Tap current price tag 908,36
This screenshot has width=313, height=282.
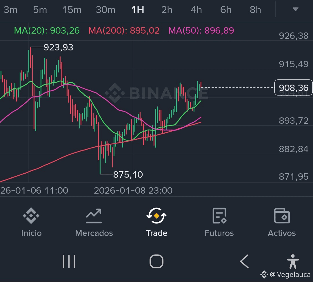[293, 87]
